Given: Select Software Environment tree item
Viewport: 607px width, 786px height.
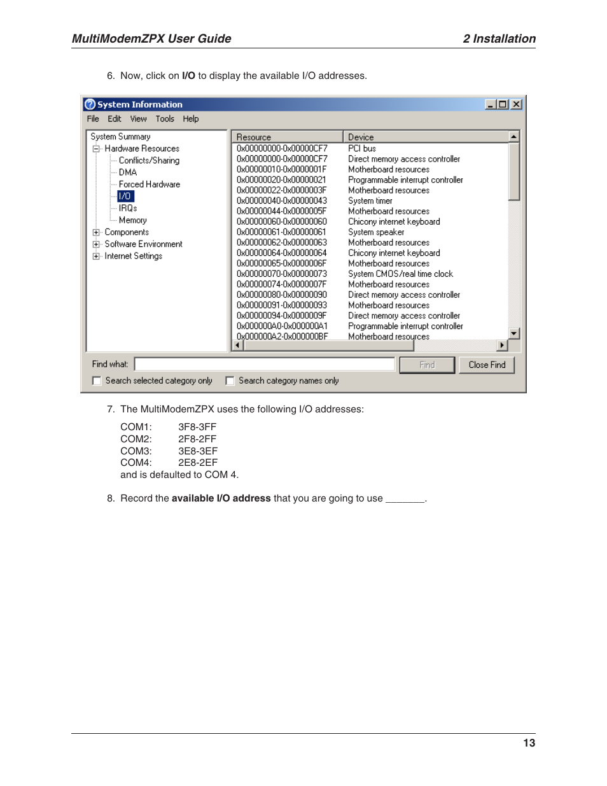Looking at the screenshot, I should pyautogui.click(x=143, y=244).
